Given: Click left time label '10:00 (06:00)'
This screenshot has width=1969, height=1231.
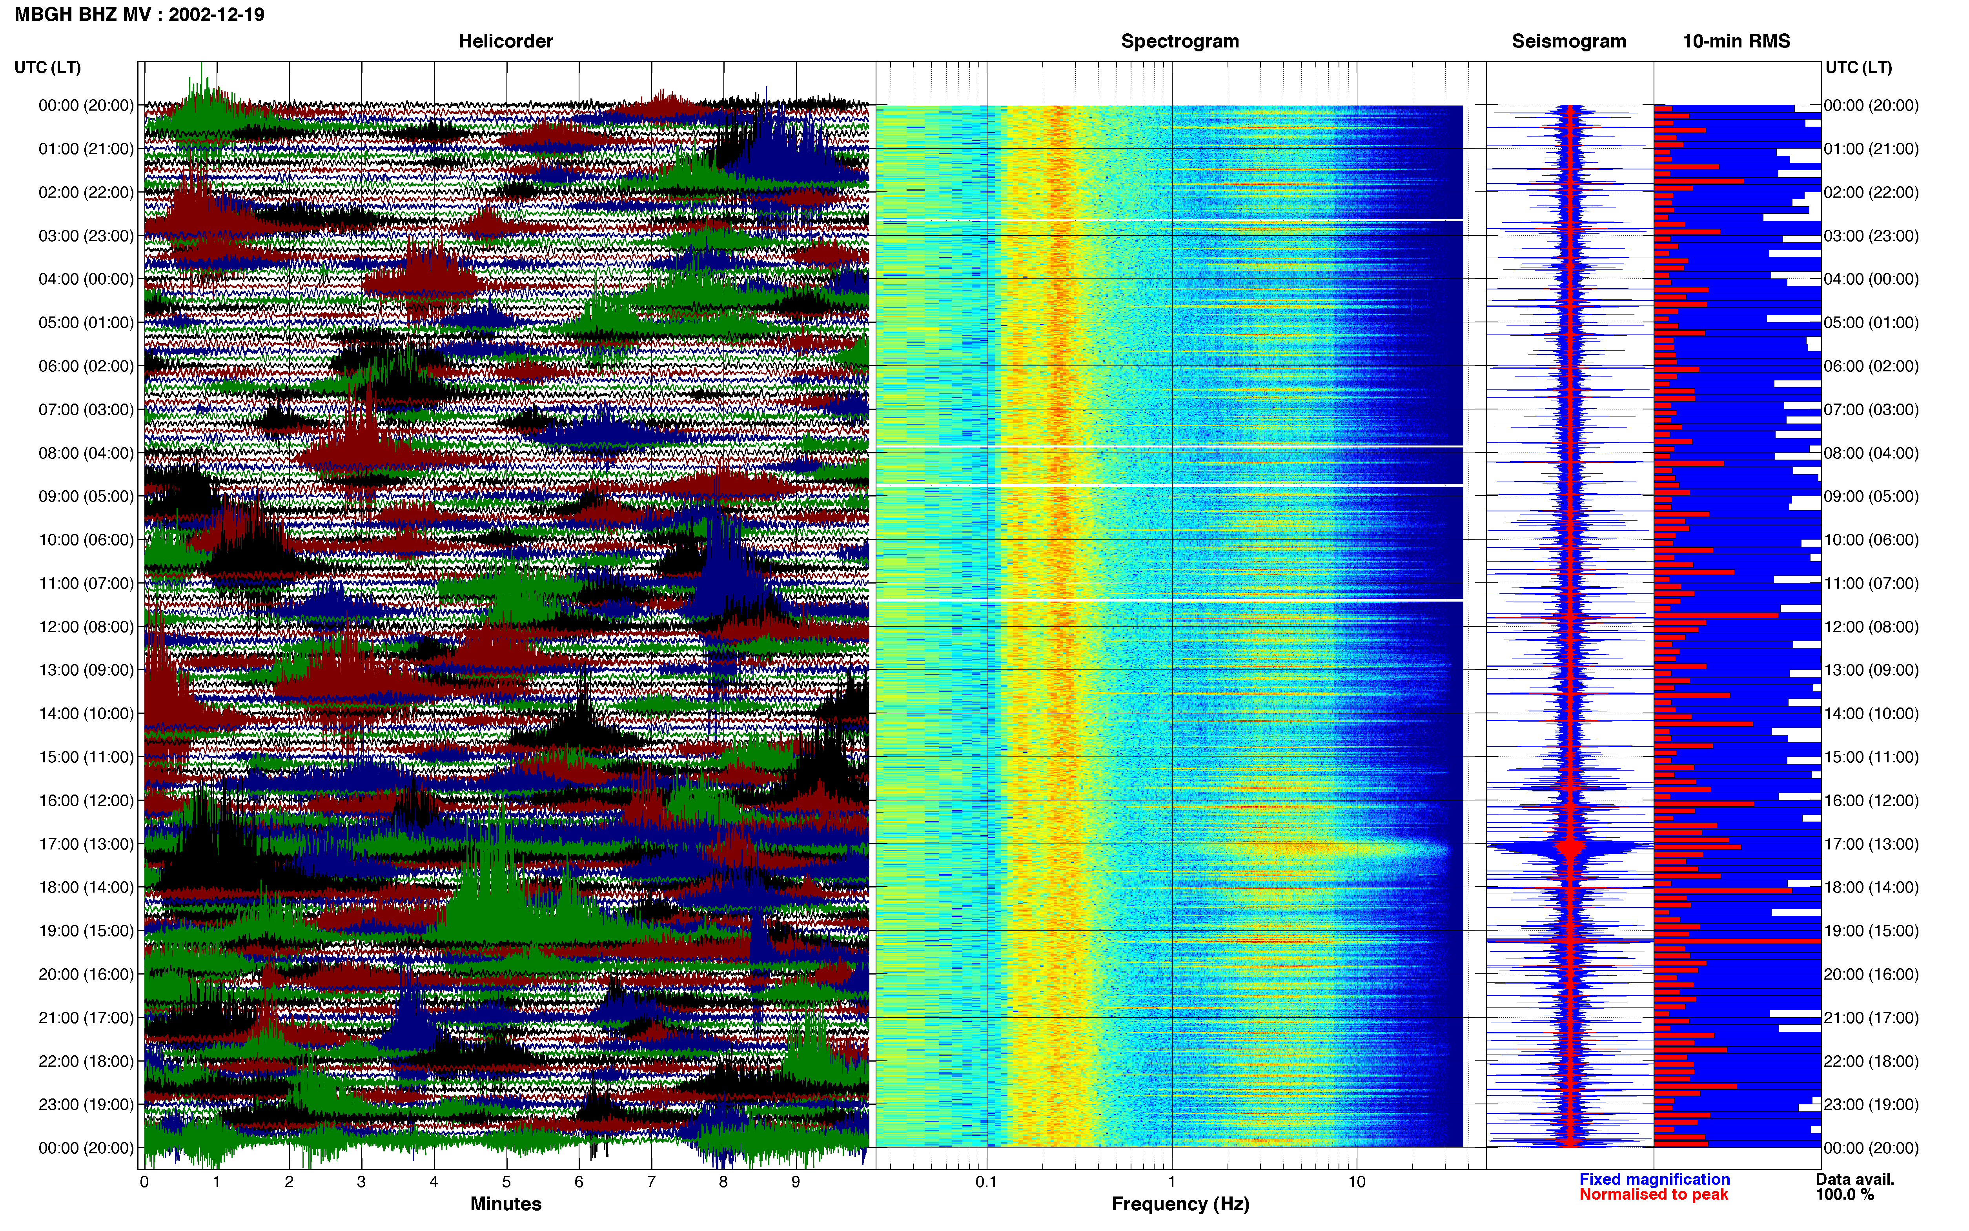Looking at the screenshot, I should [x=86, y=540].
